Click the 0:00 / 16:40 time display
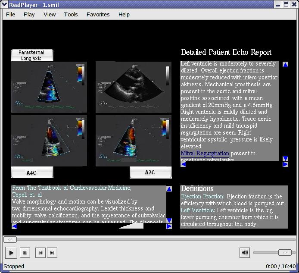 281,266
